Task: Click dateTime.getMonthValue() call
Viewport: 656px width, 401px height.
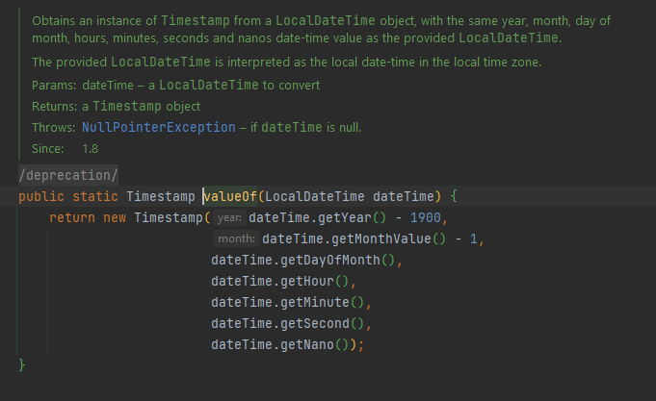Action: (354, 238)
